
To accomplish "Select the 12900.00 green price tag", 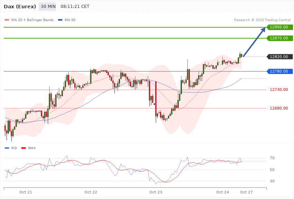I will [x=280, y=27].
